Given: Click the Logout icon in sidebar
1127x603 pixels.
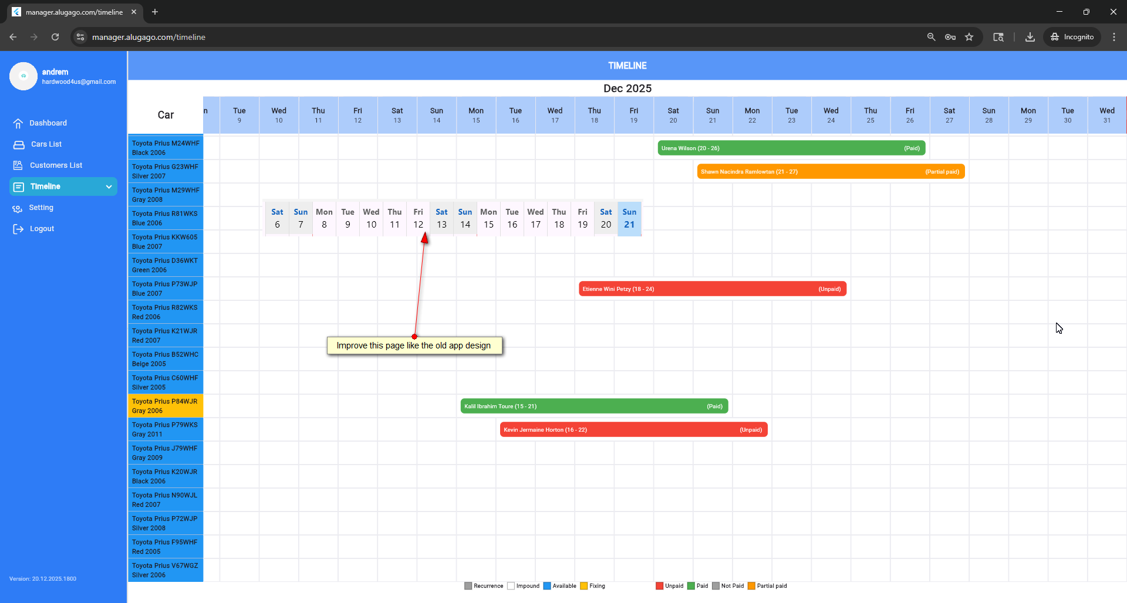Looking at the screenshot, I should coord(18,229).
